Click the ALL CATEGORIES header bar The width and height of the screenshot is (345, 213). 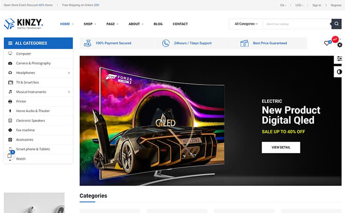38,43
